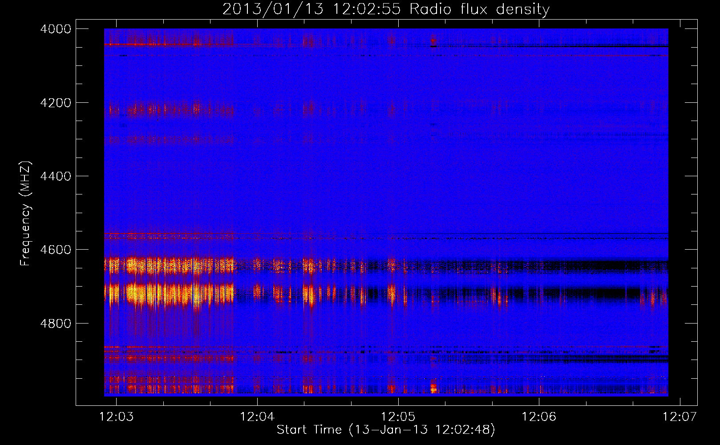Click the 4000 frequency tick label
The width and height of the screenshot is (720, 445).
point(56,29)
